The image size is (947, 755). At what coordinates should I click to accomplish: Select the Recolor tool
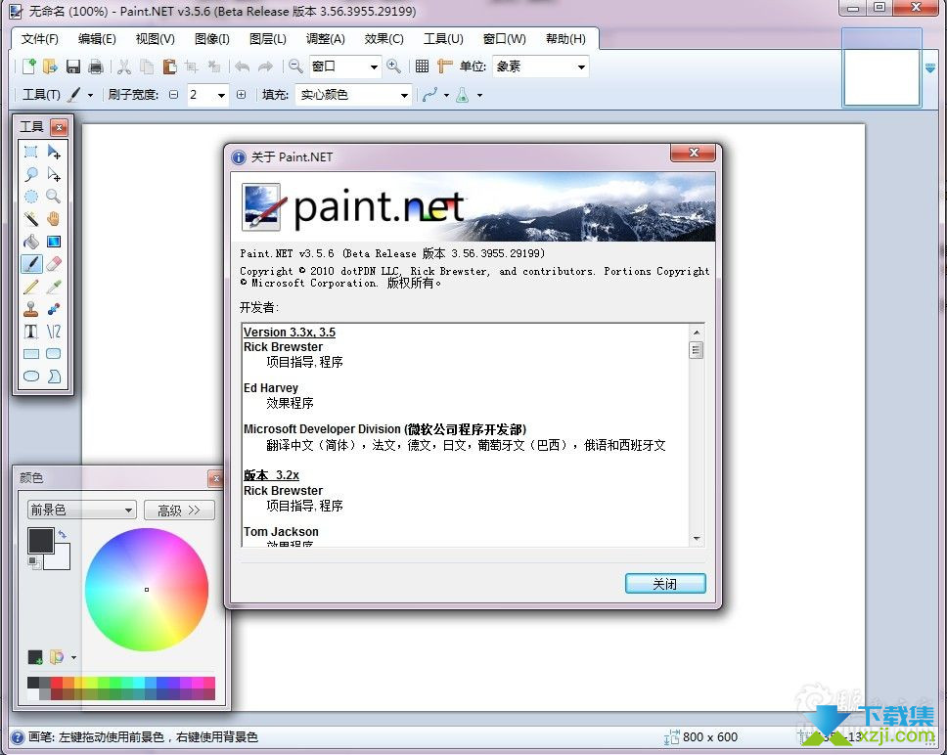pos(54,309)
